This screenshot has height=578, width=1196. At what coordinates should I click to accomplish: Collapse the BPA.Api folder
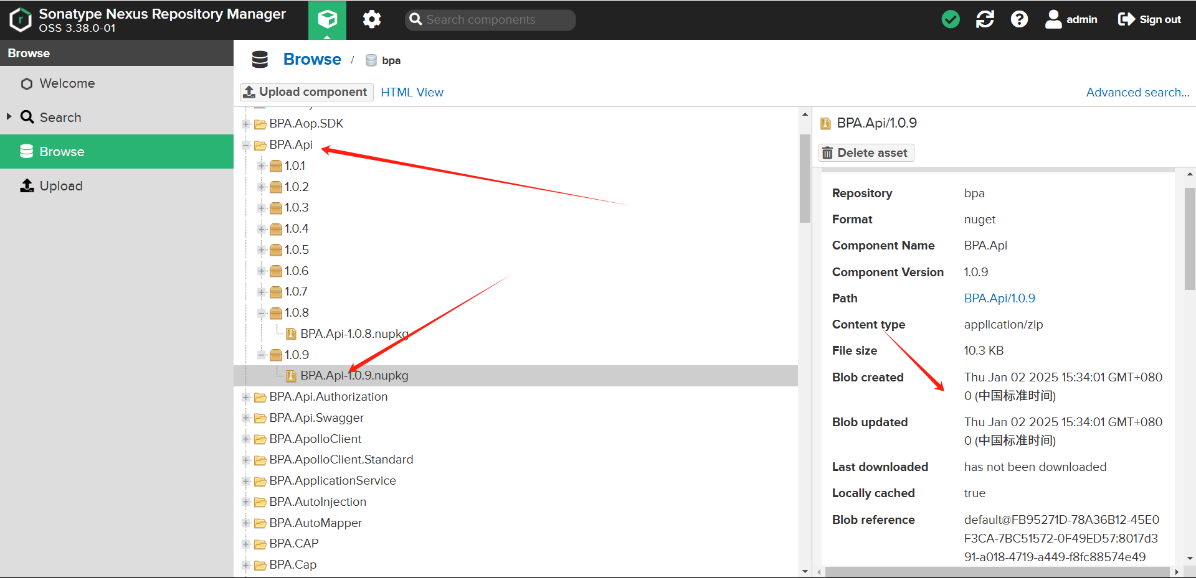246,145
